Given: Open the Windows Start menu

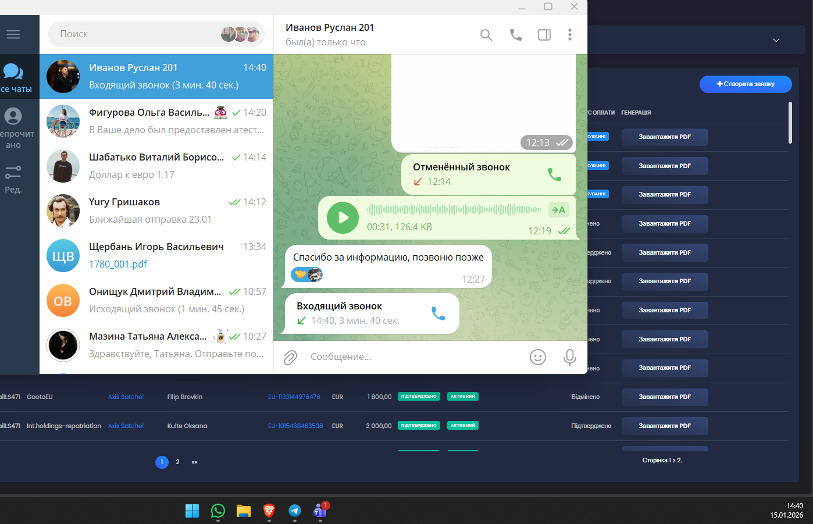Looking at the screenshot, I should pyautogui.click(x=192, y=511).
